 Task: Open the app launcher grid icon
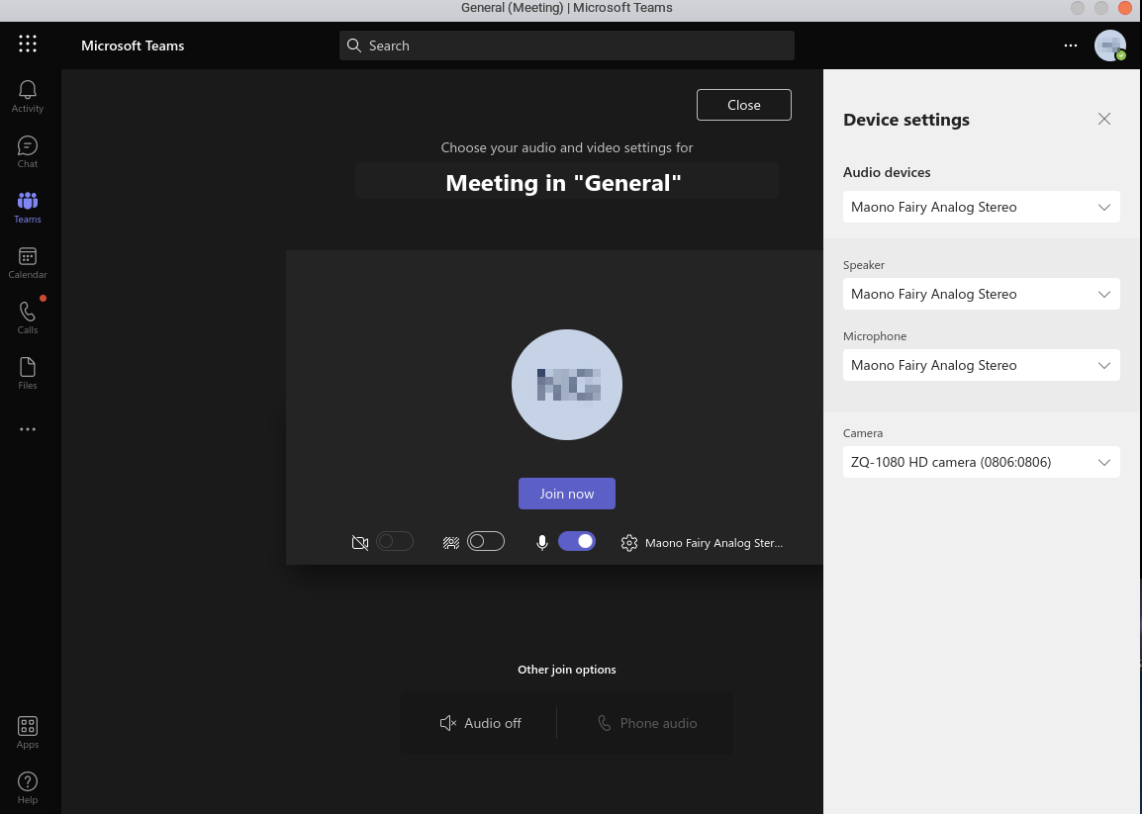(x=28, y=44)
